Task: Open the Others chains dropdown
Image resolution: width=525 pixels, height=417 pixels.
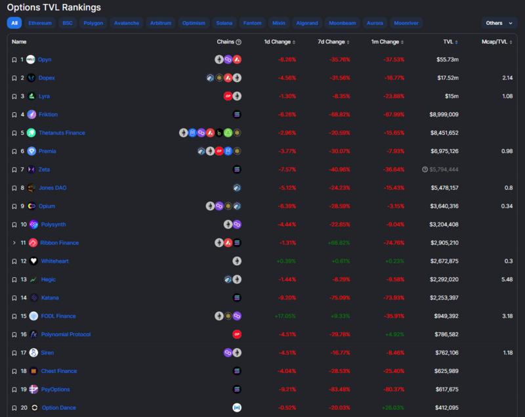Action: [499, 23]
